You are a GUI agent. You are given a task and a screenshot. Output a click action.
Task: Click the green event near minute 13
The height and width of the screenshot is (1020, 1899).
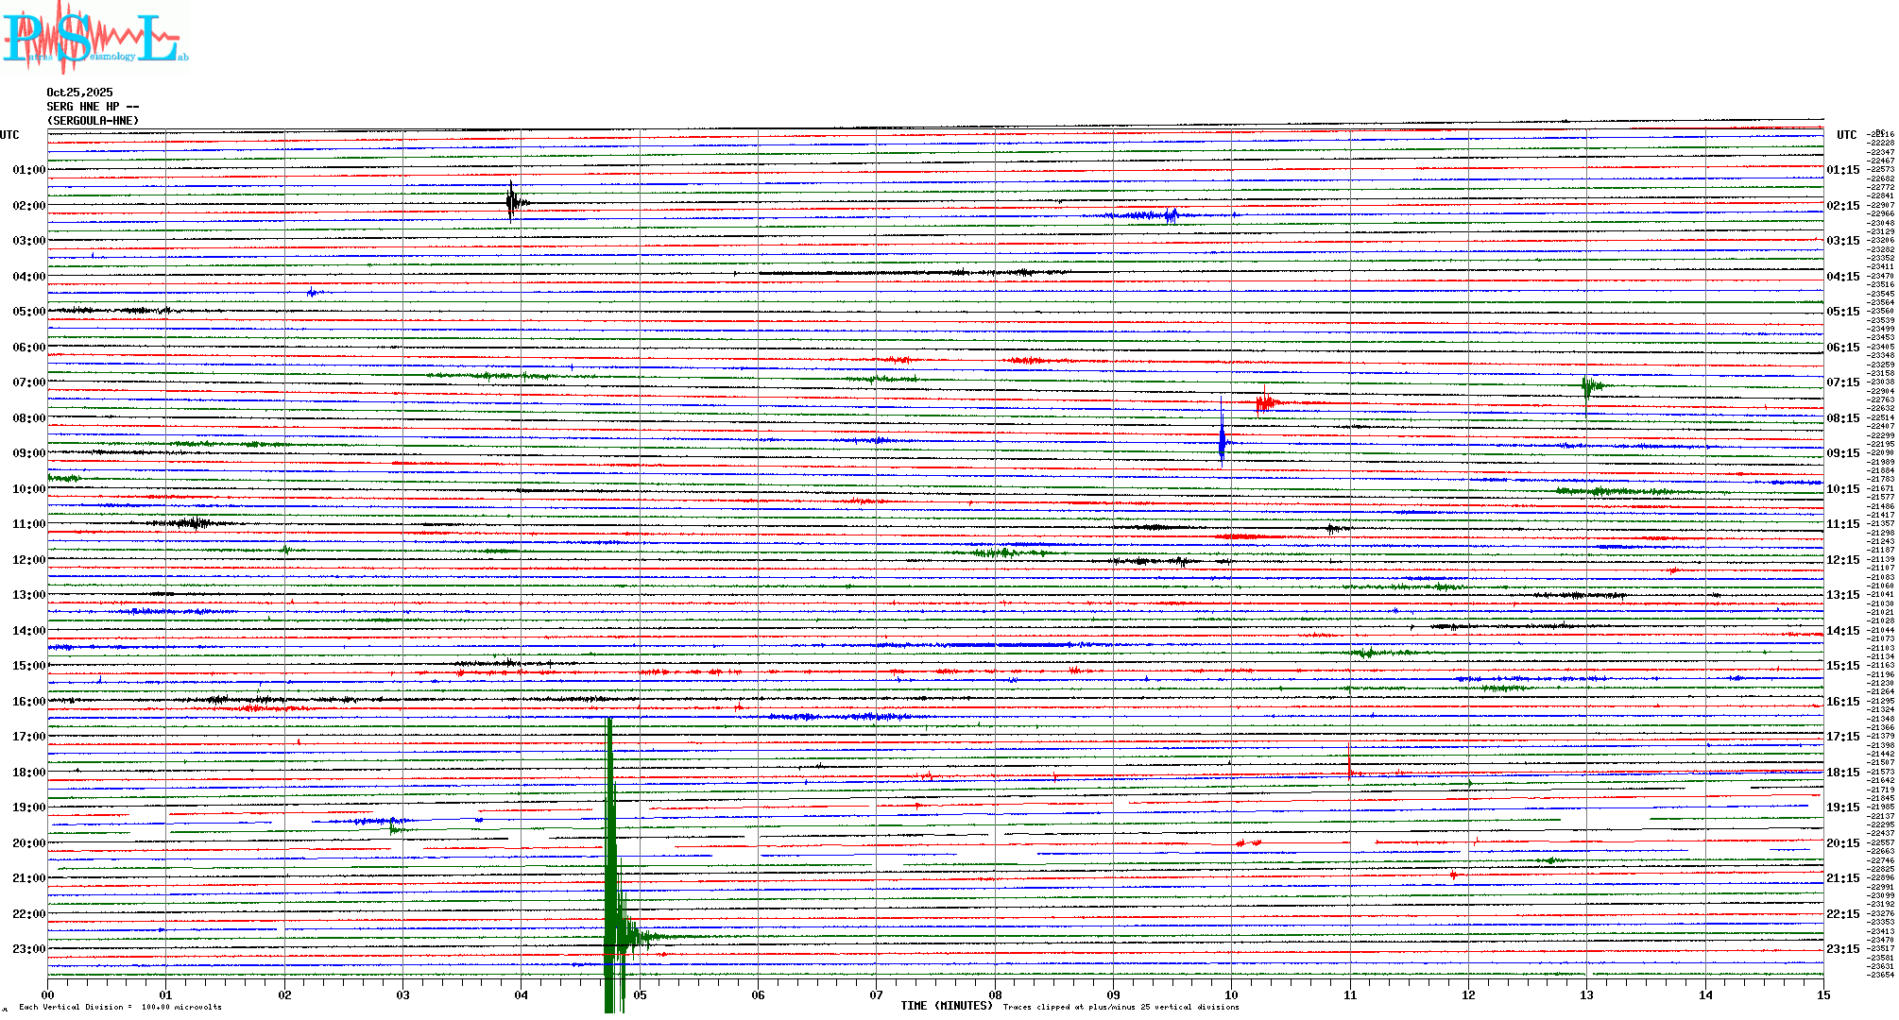click(x=1588, y=387)
